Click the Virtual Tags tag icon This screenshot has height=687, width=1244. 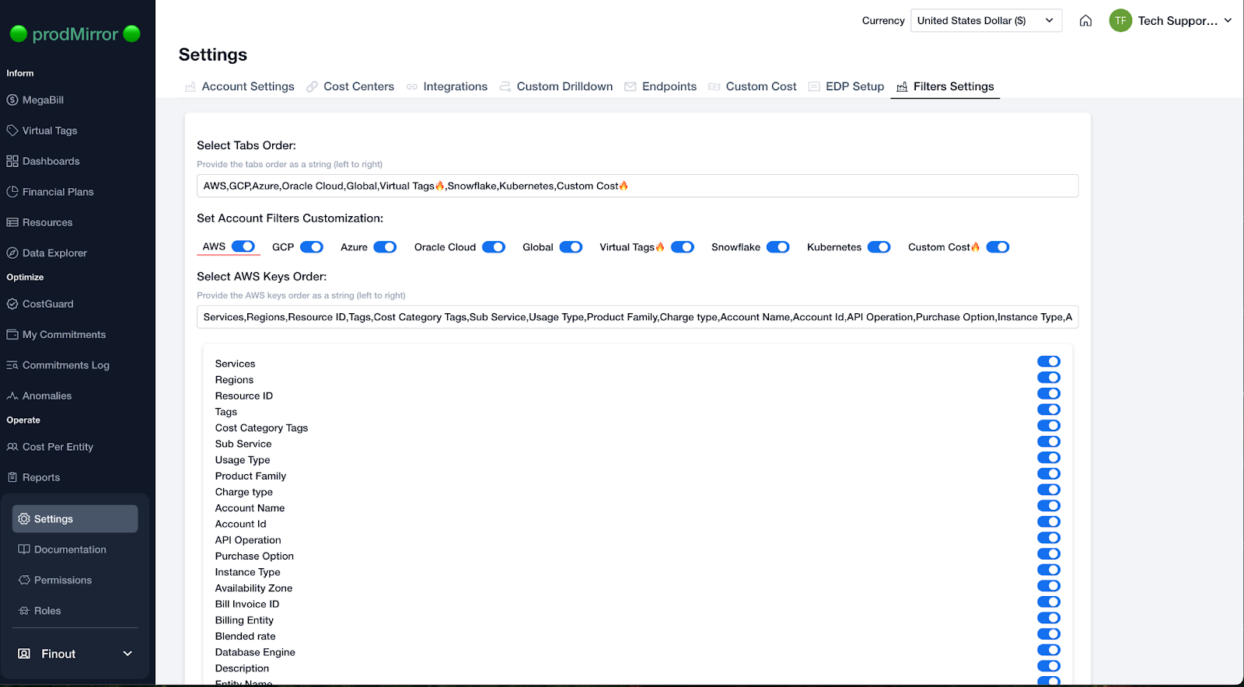(x=12, y=131)
